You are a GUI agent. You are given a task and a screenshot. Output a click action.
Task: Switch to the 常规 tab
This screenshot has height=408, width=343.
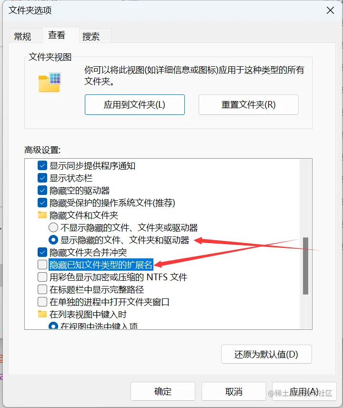[x=22, y=36]
